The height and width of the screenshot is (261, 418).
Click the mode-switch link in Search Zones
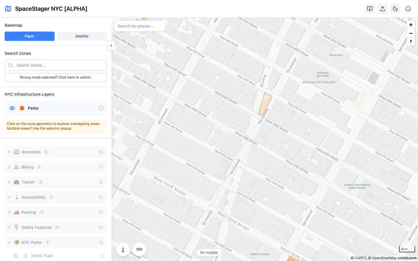(55, 77)
